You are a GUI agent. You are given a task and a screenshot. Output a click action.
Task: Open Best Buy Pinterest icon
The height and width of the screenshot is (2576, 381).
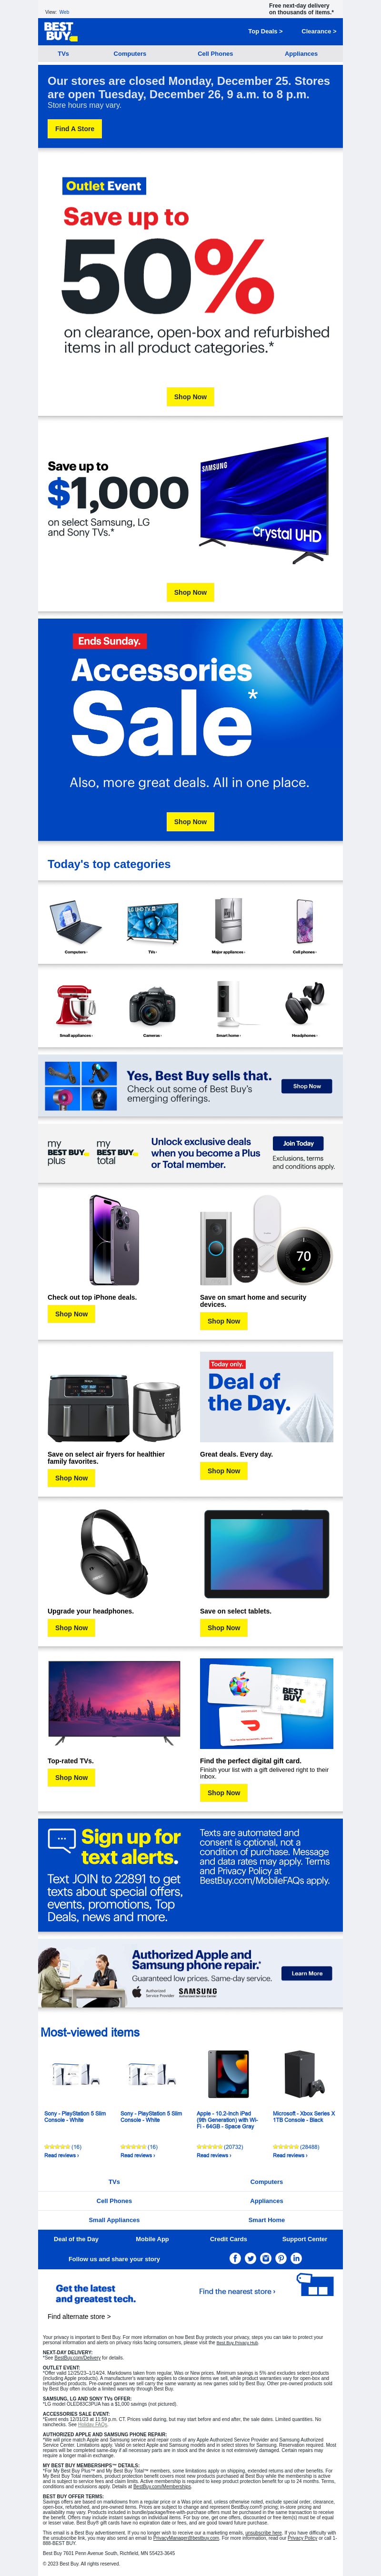click(x=281, y=2258)
